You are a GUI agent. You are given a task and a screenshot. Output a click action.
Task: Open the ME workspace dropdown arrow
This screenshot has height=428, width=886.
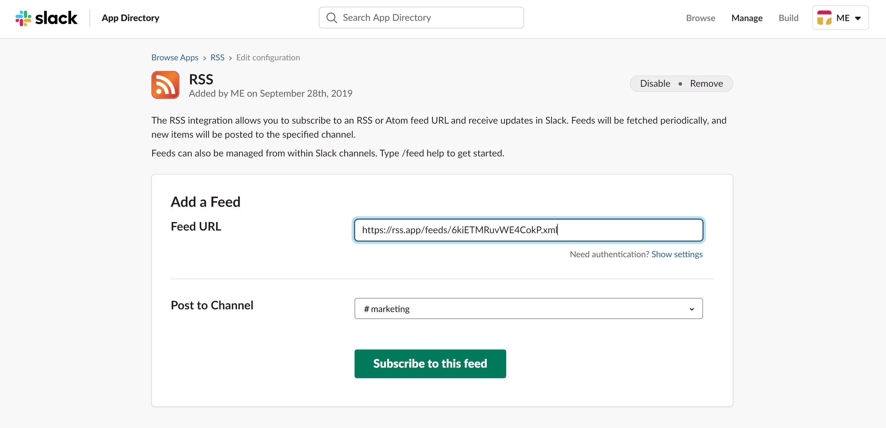[858, 18]
